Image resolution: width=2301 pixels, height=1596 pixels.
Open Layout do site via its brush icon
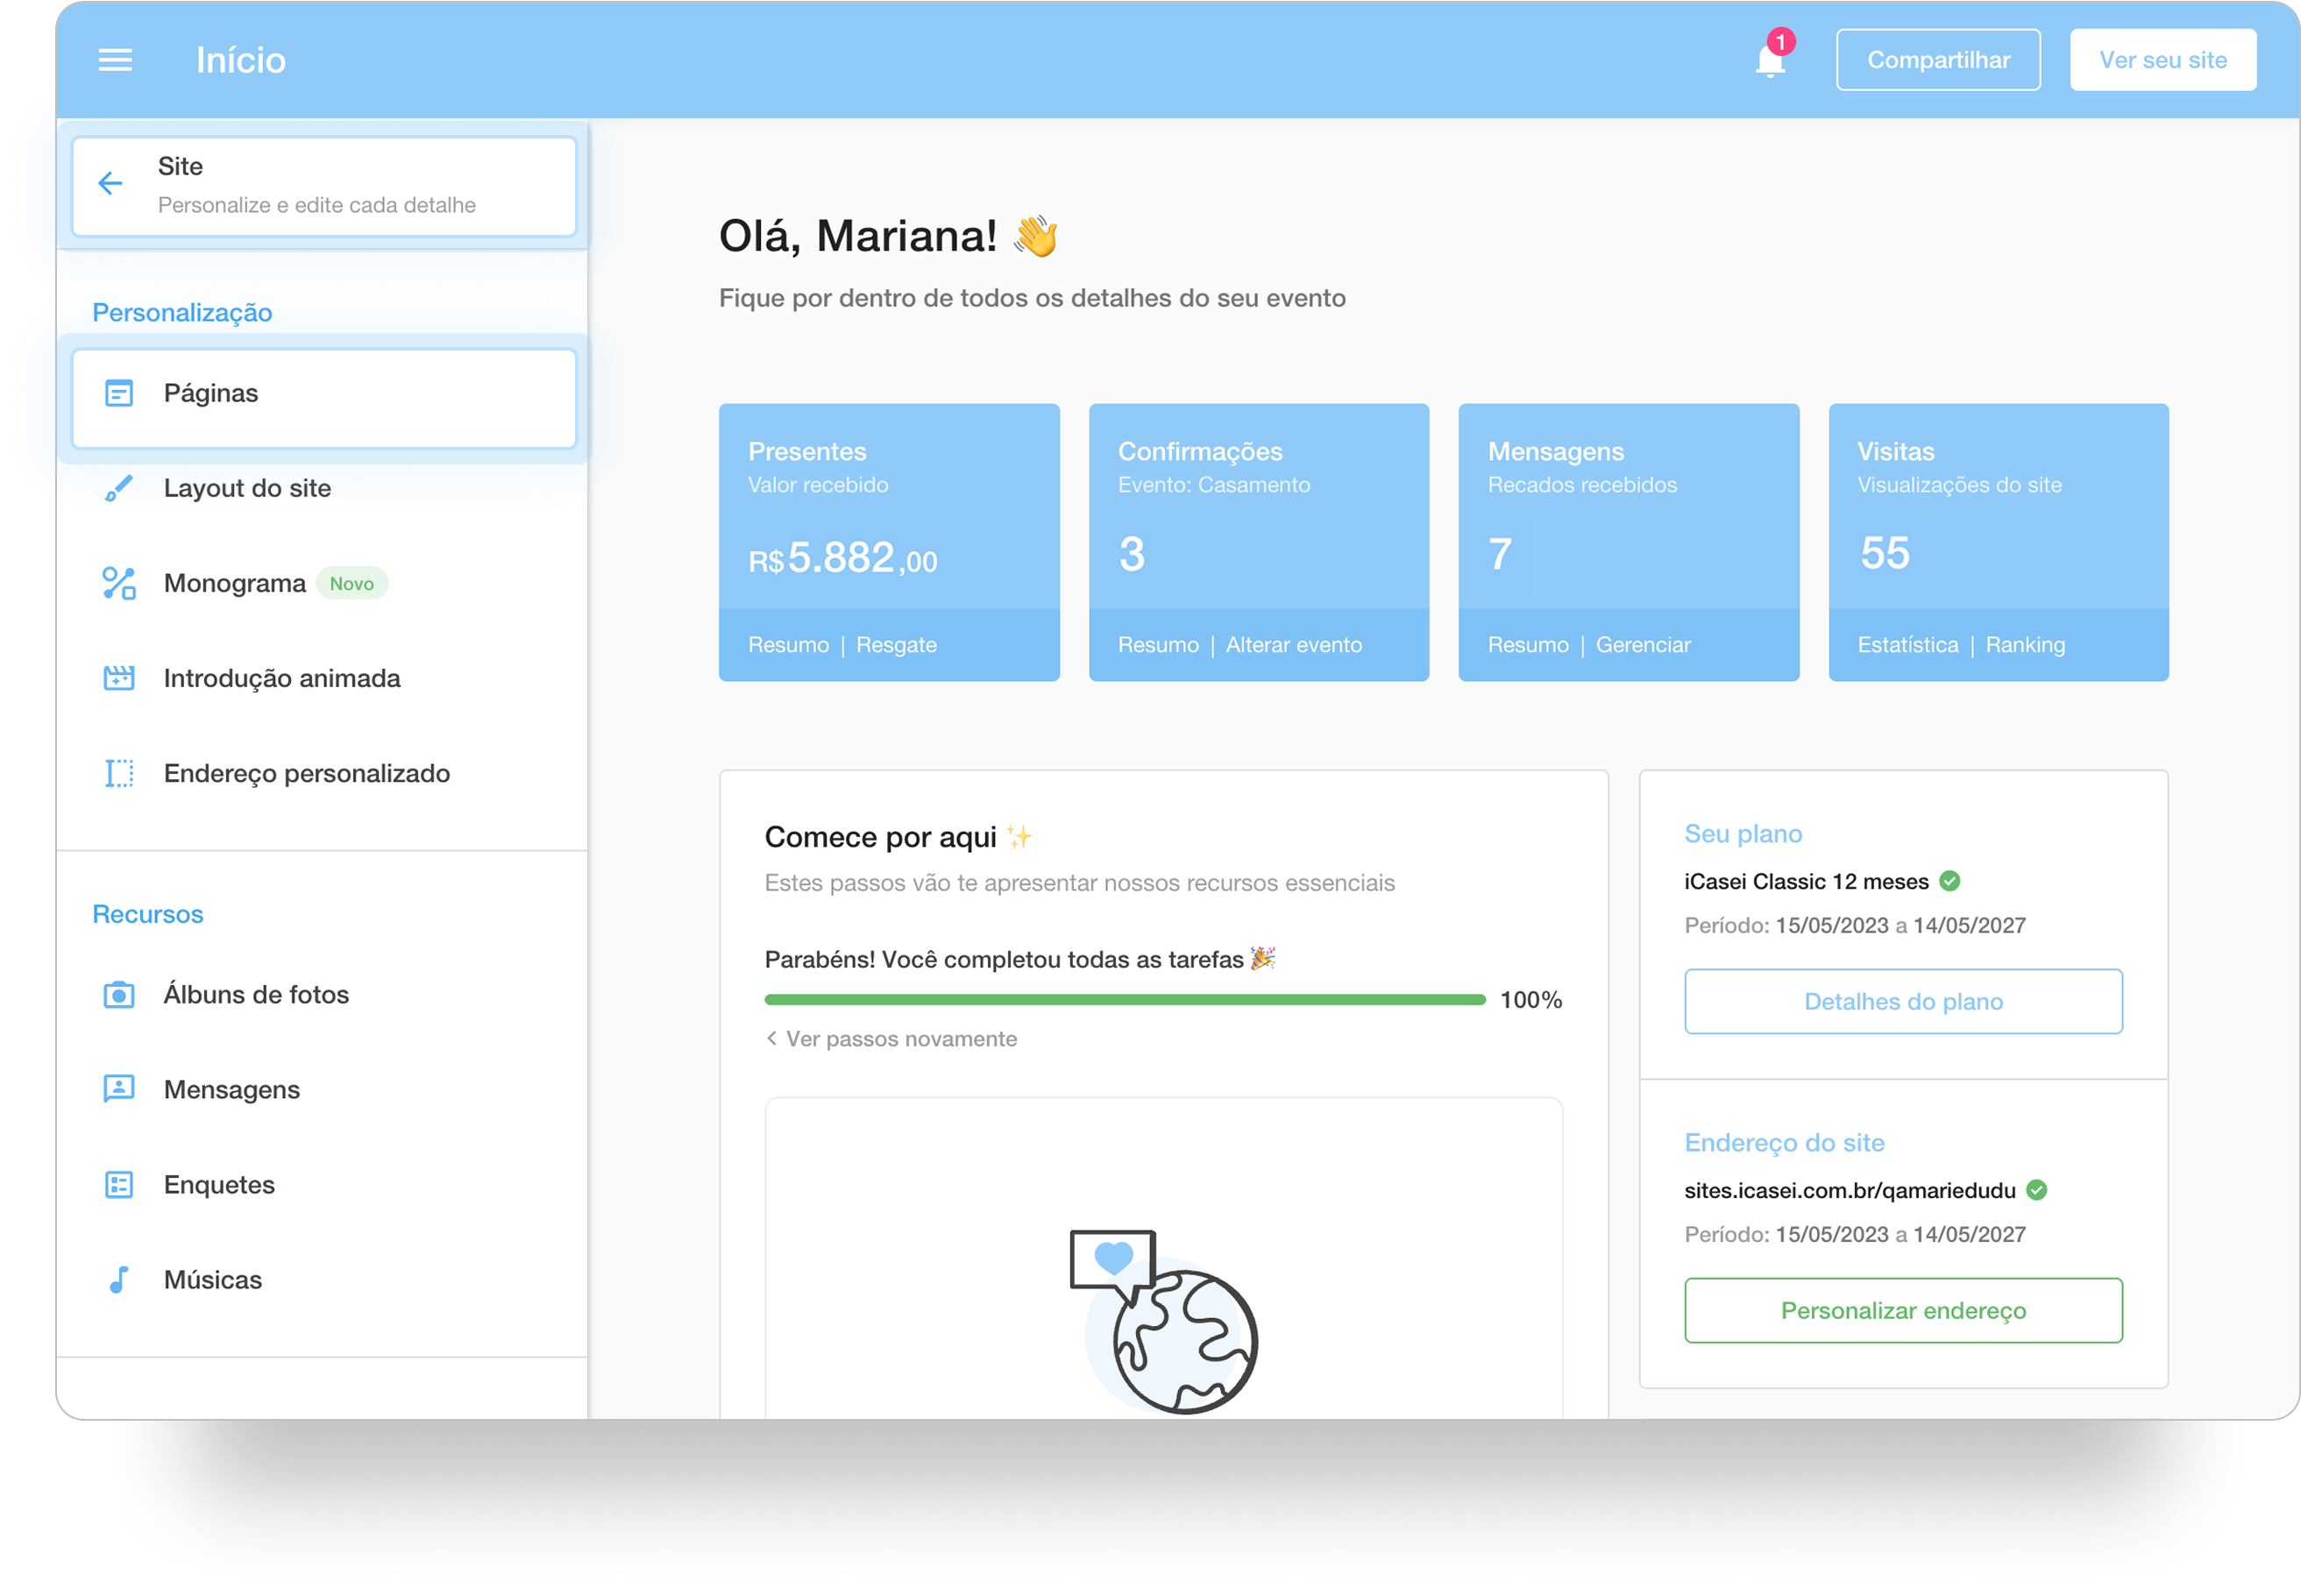118,488
